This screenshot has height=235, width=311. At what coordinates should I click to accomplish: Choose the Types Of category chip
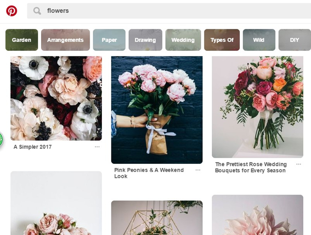point(222,40)
